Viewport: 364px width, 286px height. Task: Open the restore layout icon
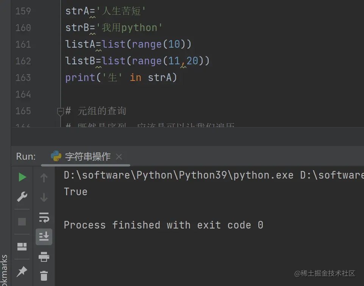point(22,247)
